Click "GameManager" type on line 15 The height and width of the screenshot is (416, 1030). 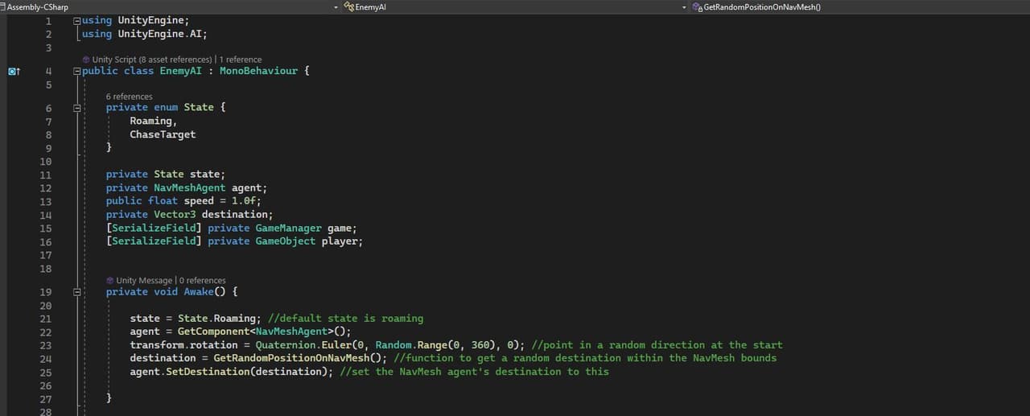[x=288, y=228]
